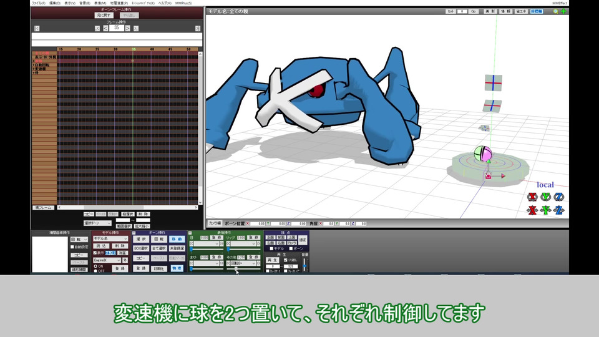The height and width of the screenshot is (337, 599).
Task: Toggle the くり返し repeat playback checkbox
Action: click(285, 260)
